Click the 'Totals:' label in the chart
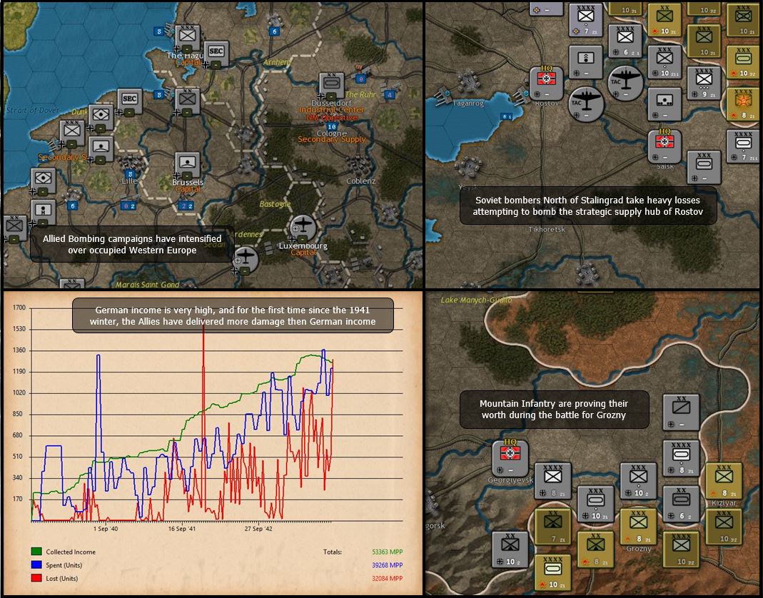The image size is (763, 598). click(333, 552)
